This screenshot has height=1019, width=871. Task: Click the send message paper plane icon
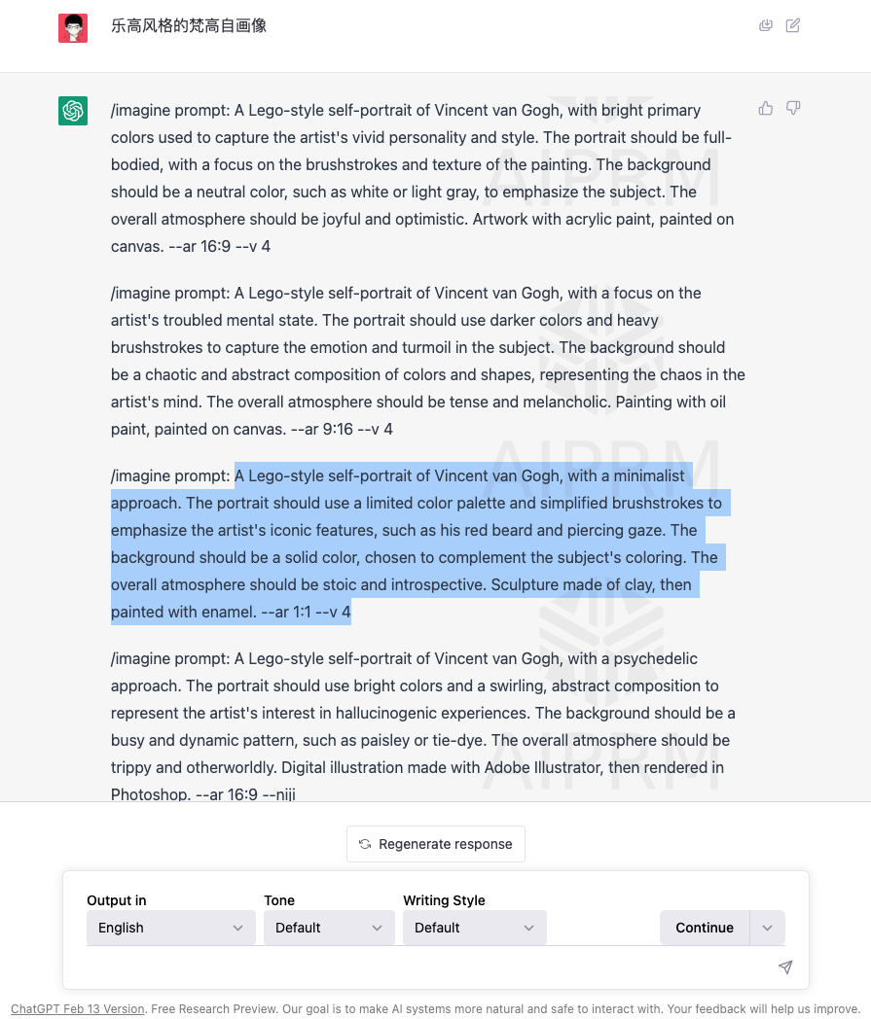(785, 966)
